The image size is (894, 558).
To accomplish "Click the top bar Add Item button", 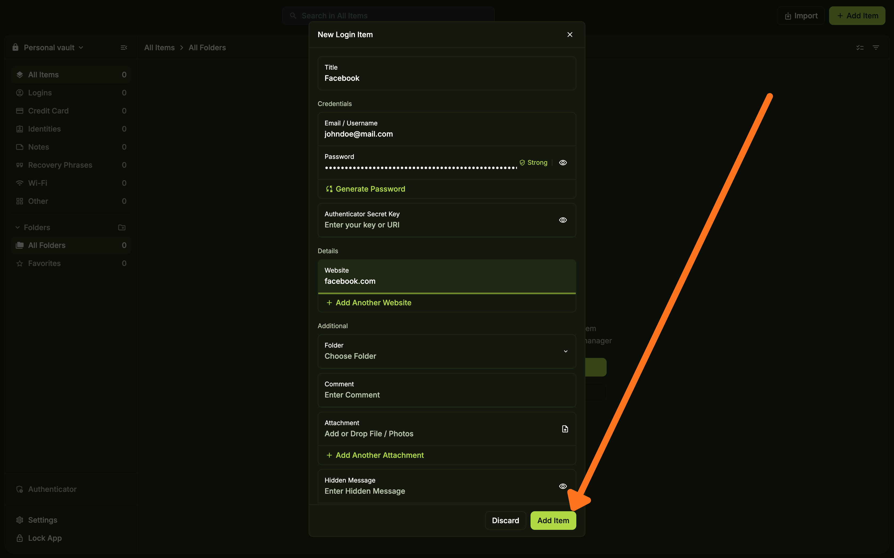I will [x=857, y=16].
